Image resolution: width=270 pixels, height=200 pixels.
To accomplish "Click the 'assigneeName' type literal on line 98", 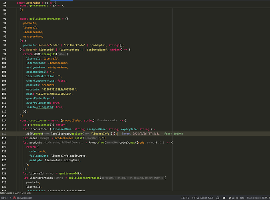I will point(95,50).
